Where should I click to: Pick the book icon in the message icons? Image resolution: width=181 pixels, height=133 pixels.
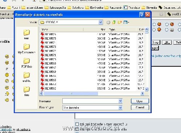click(172, 30)
